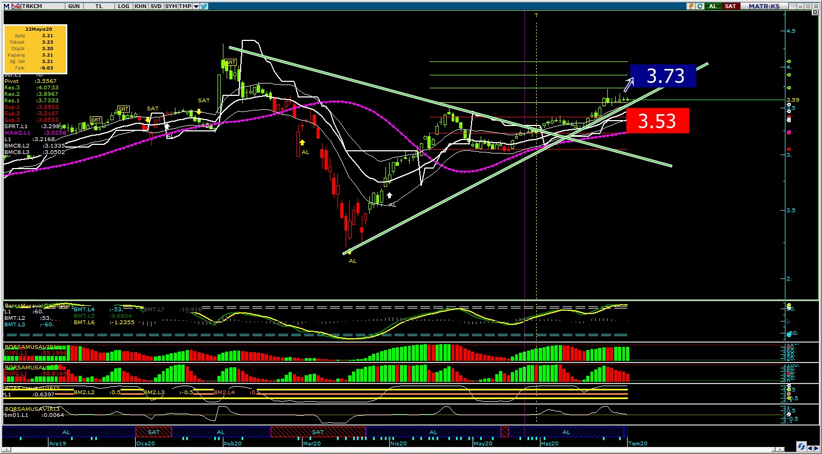Toggle LOG scale mode
The height and width of the screenshot is (454, 822).
click(124, 6)
